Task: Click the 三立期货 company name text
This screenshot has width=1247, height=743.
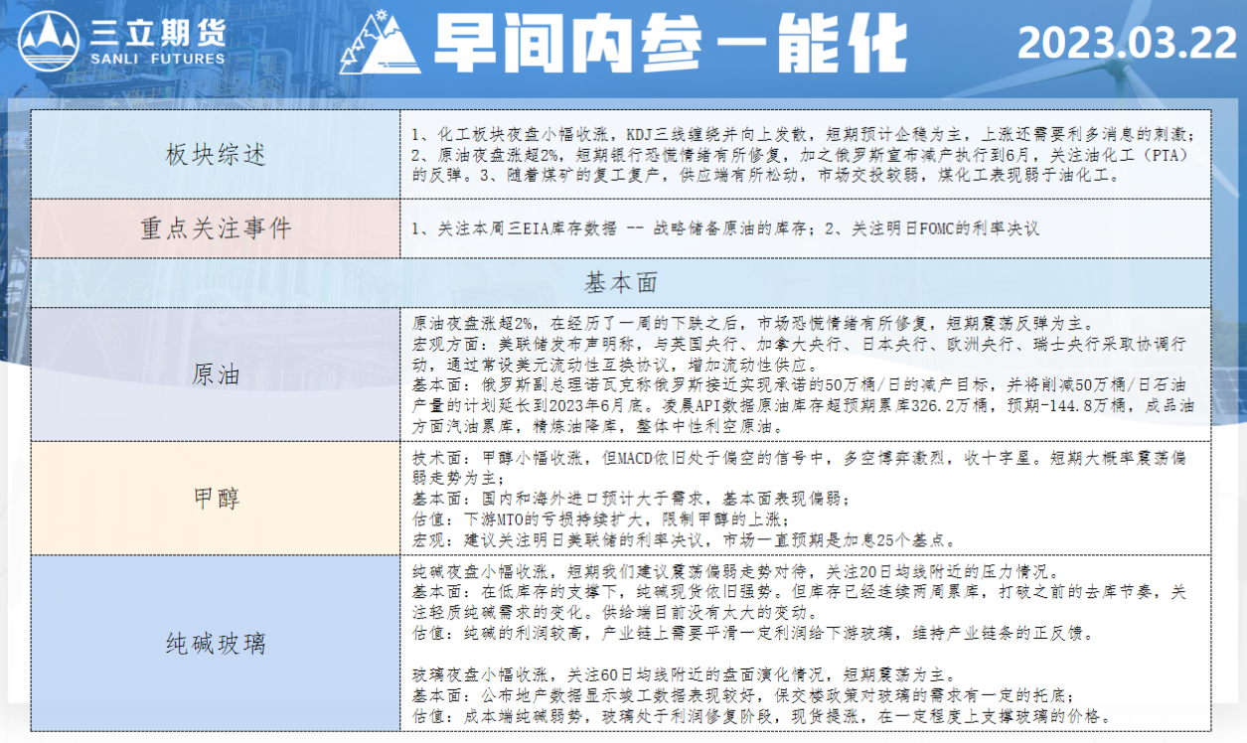Action: pyautogui.click(x=159, y=32)
